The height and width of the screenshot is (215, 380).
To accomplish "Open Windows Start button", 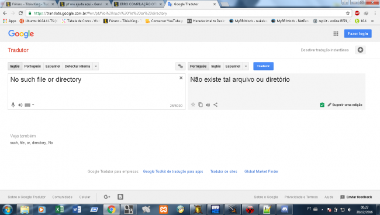I will pos(7,209).
